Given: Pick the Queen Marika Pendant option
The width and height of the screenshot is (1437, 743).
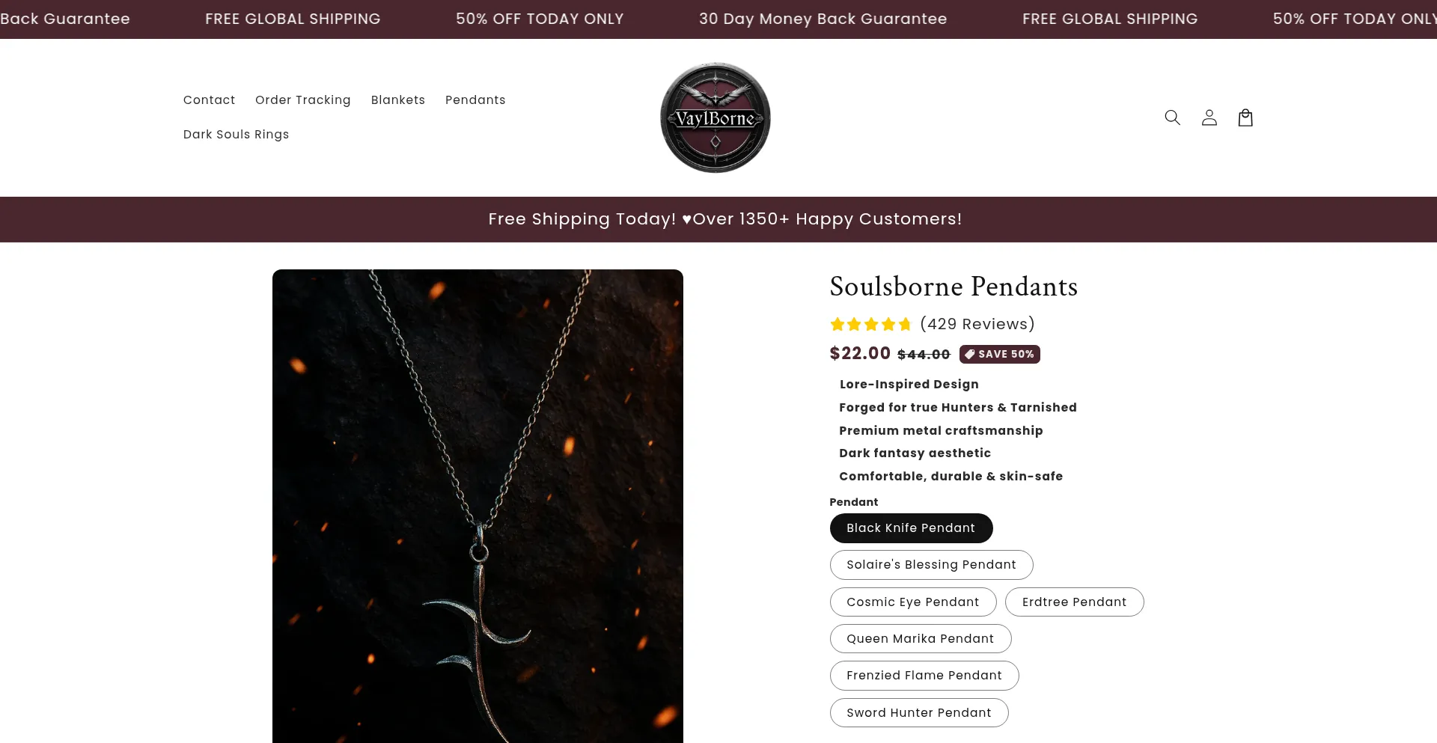Looking at the screenshot, I should 920,639.
